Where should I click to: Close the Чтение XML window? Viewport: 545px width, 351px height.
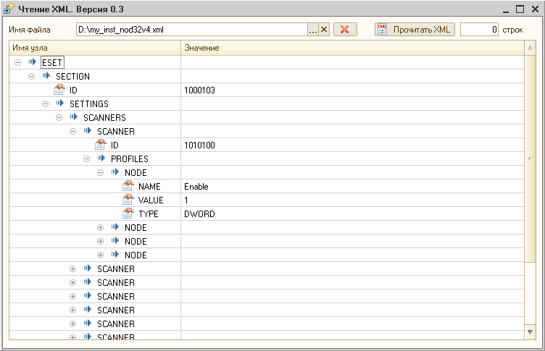click(x=536, y=9)
